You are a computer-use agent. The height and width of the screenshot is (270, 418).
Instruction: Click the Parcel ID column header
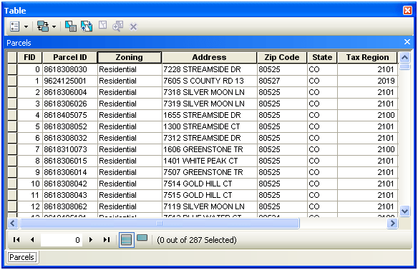(x=70, y=57)
